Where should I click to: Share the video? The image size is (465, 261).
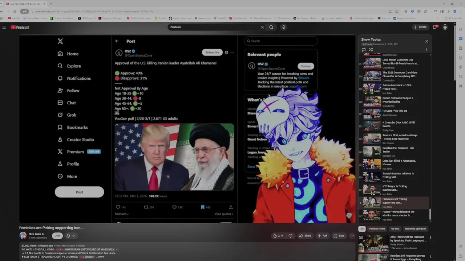tap(305, 236)
